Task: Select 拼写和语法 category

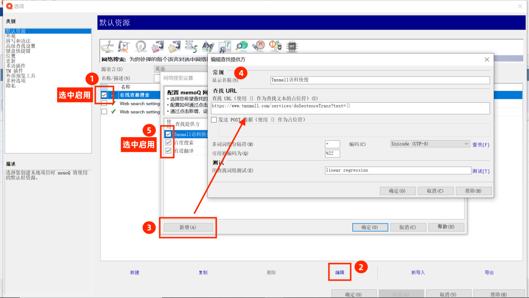Action: coord(18,41)
